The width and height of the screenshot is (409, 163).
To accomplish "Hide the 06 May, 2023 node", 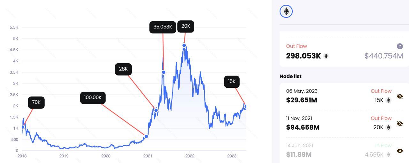I will click(400, 96).
